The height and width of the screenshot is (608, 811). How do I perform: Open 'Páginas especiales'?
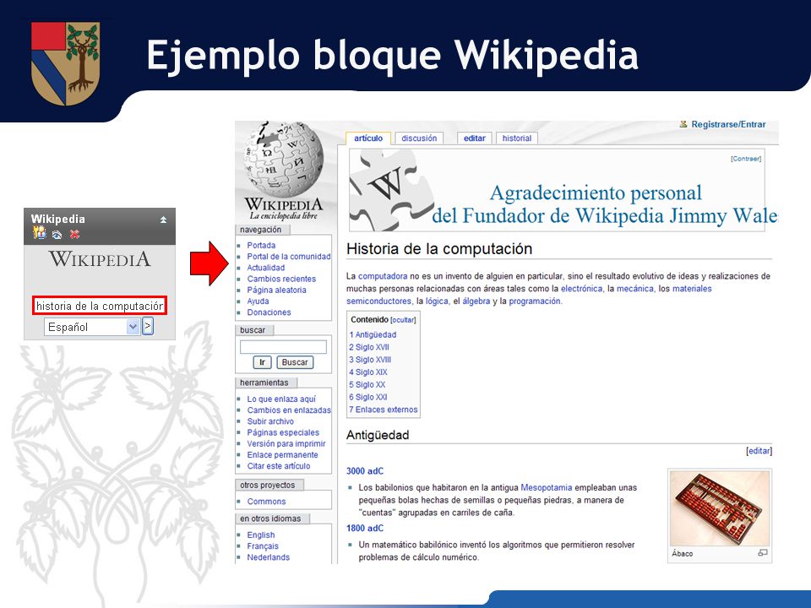tap(283, 432)
